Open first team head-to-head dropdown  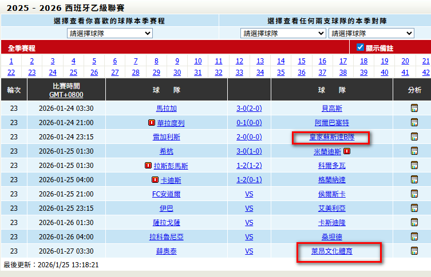tap(283, 33)
